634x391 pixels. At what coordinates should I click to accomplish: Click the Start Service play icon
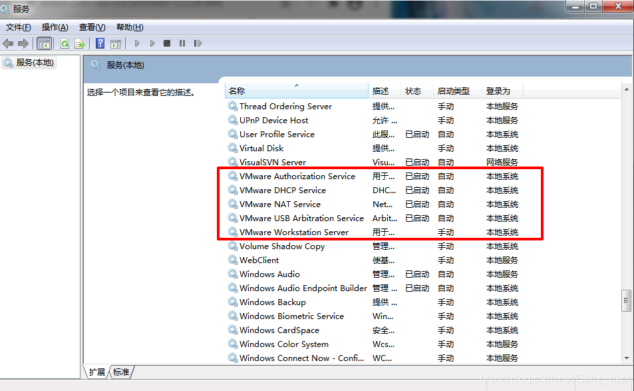[136, 43]
